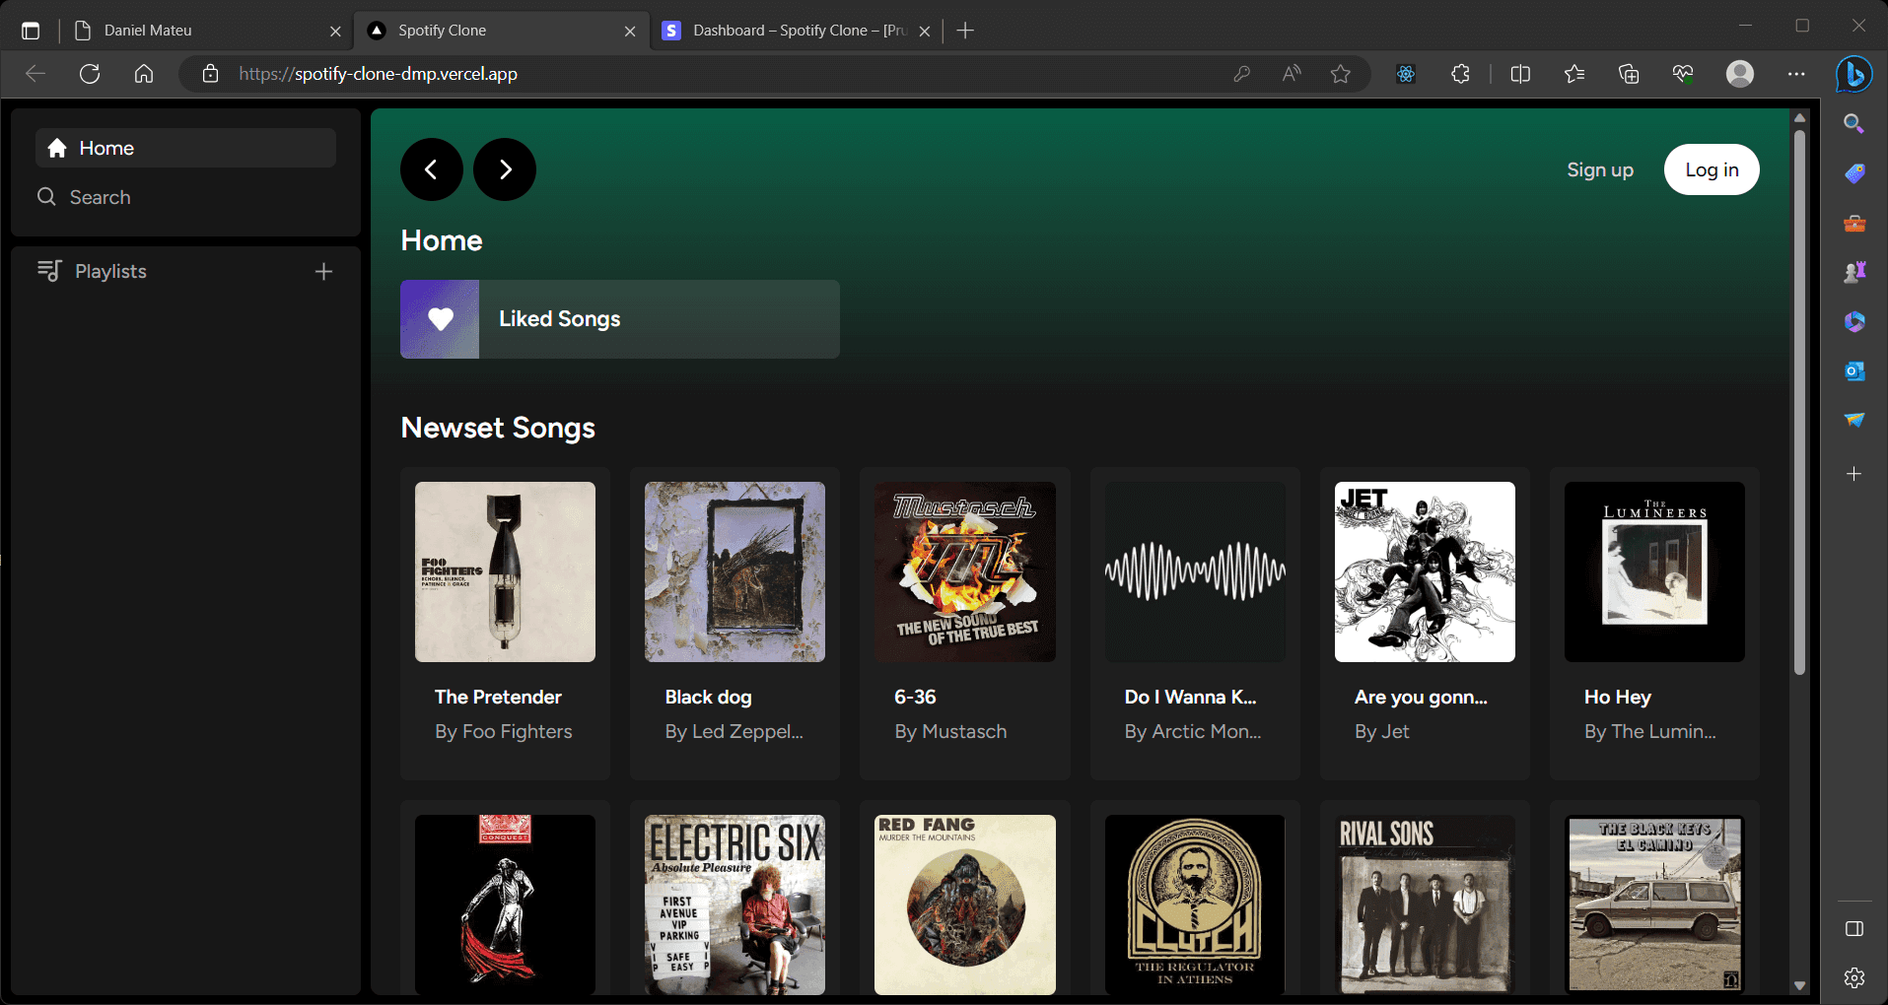Click the Playlists library icon
This screenshot has width=1888, height=1005.
point(49,271)
